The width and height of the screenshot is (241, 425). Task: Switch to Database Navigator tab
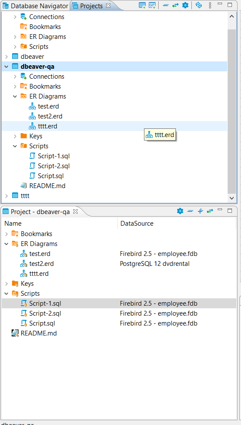tap(35, 6)
